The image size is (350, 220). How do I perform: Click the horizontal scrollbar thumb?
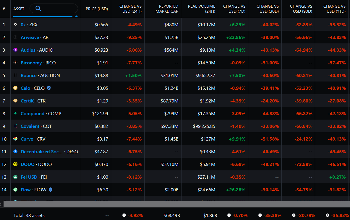[176, 204]
